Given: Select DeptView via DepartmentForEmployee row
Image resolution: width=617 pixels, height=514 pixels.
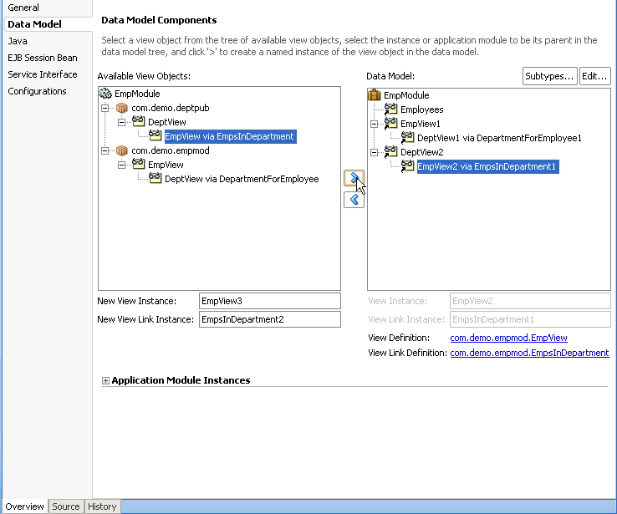Looking at the screenshot, I should click(242, 179).
